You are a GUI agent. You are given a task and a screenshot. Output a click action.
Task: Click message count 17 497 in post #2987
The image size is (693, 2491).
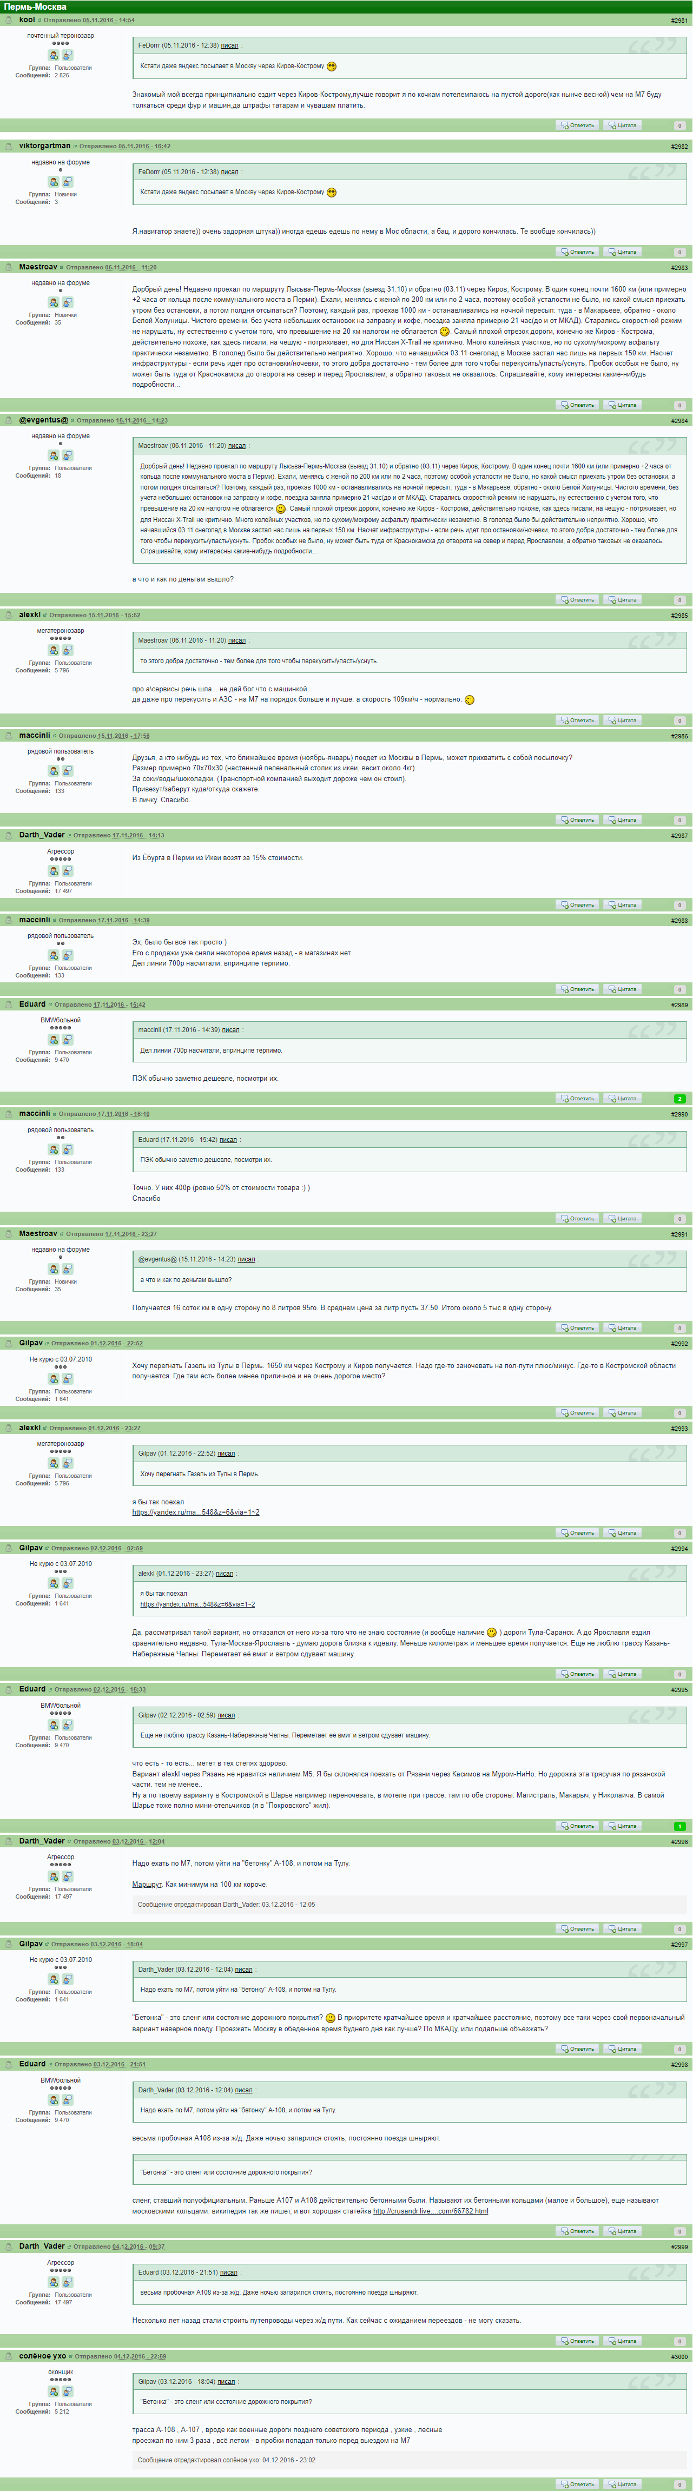tap(64, 890)
